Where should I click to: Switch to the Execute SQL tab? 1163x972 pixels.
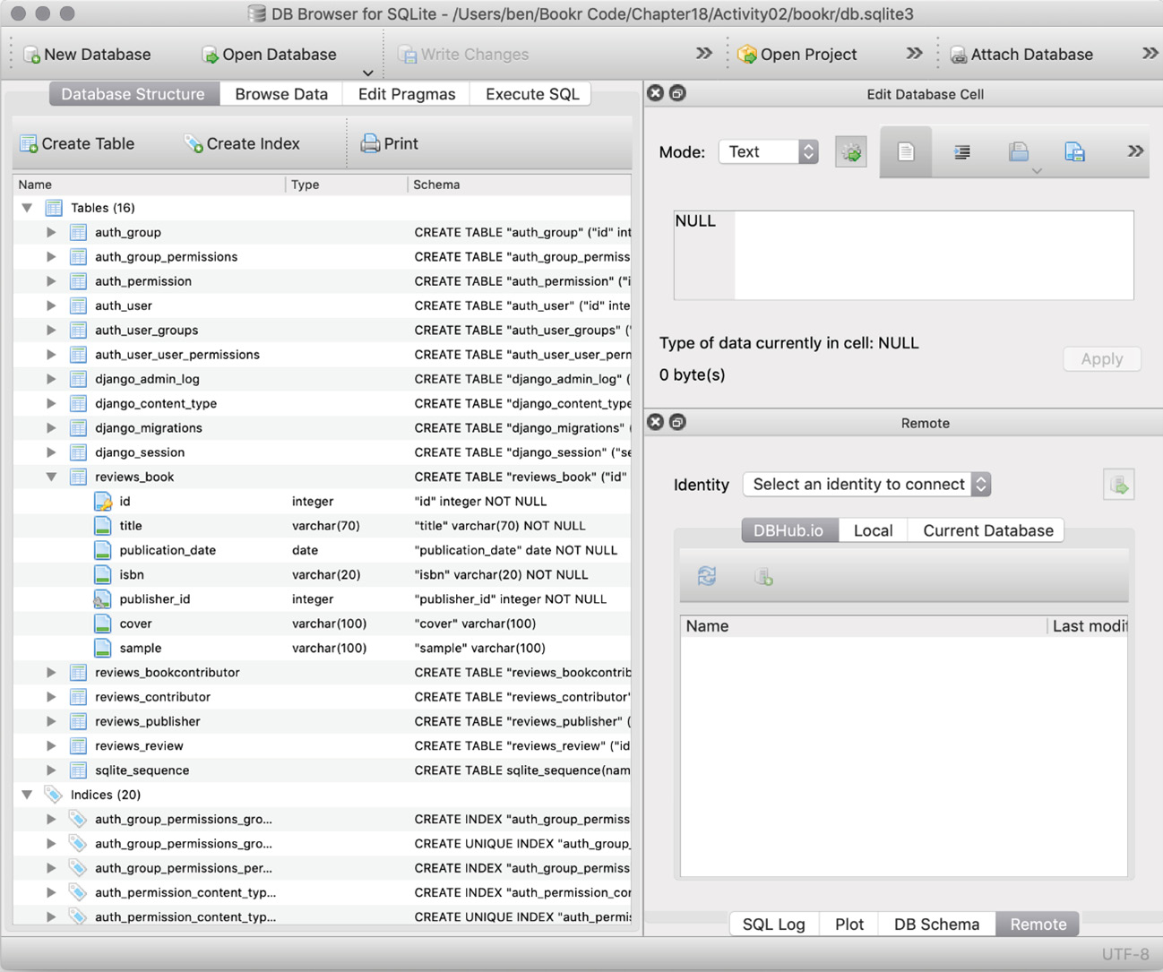coord(532,94)
